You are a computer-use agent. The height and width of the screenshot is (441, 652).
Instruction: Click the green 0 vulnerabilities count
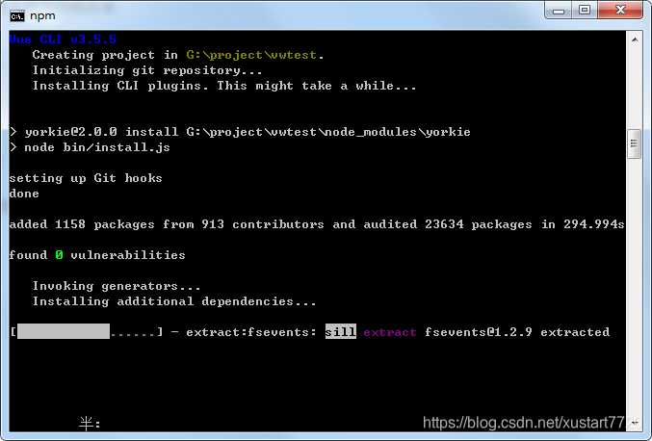59,255
